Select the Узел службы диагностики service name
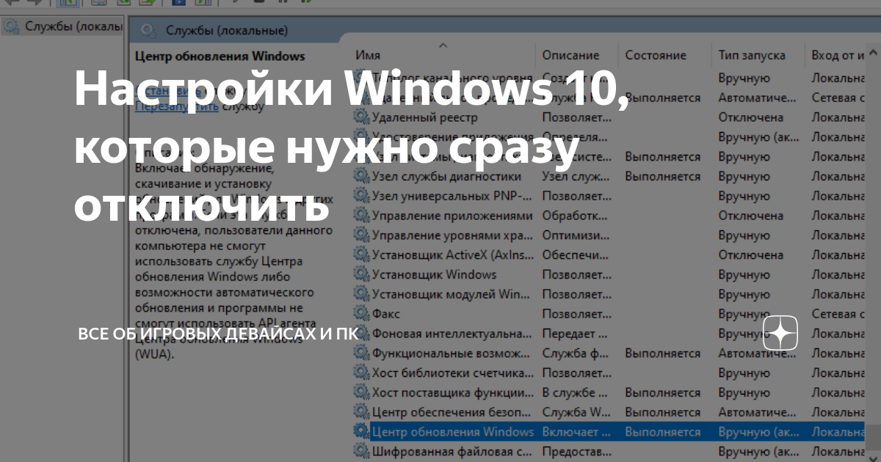Viewport: 881px width, 462px height. tap(446, 177)
